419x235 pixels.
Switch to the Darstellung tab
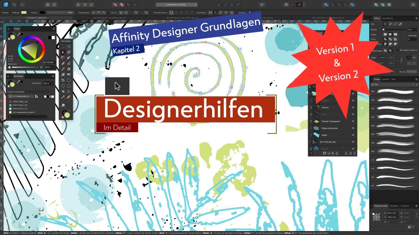387,18
